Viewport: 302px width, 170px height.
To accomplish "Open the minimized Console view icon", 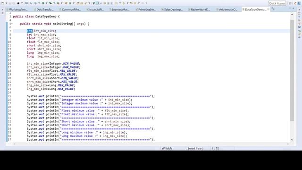I will tap(300, 27).
